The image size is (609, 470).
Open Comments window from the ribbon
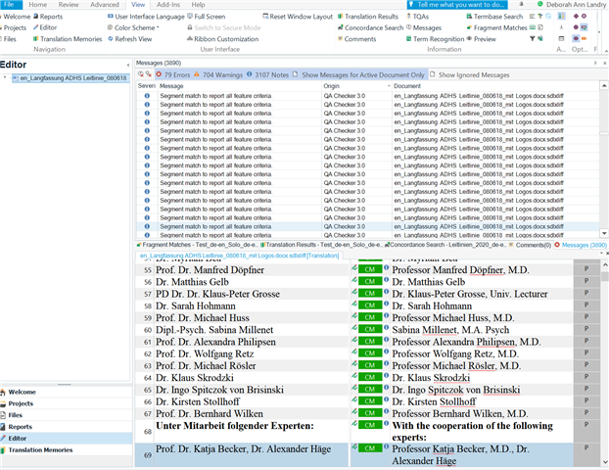(357, 39)
